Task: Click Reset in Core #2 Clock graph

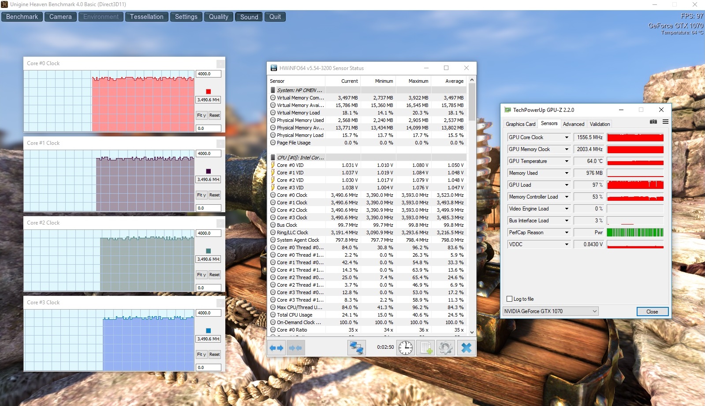Action: tap(215, 275)
